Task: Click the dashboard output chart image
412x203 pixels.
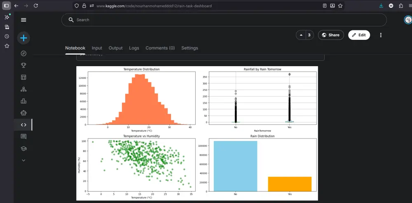Action: point(197,133)
